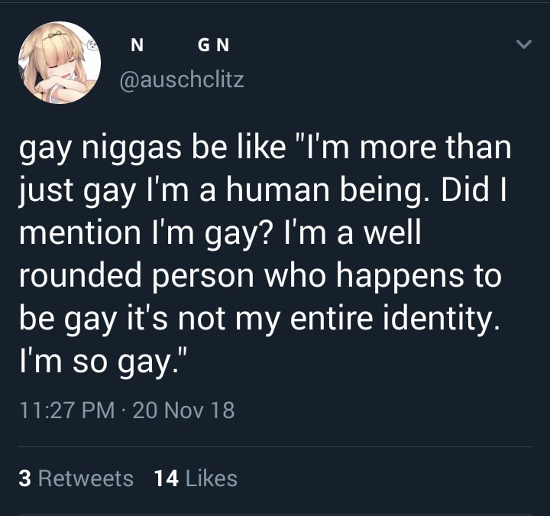Click the first line of the tweet text

[263, 147]
